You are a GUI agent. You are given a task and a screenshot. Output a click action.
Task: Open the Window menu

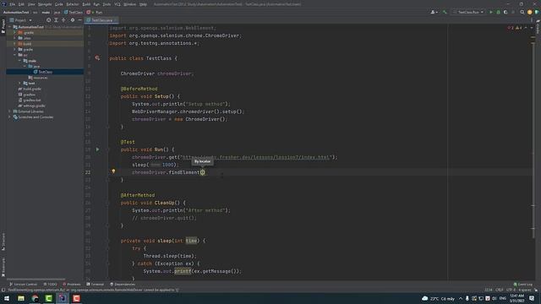pos(129,4)
